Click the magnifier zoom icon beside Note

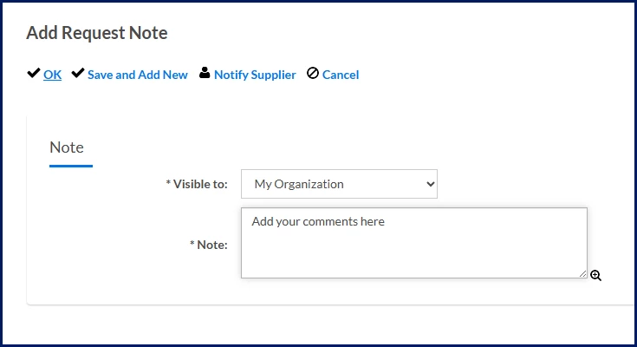[x=595, y=275]
